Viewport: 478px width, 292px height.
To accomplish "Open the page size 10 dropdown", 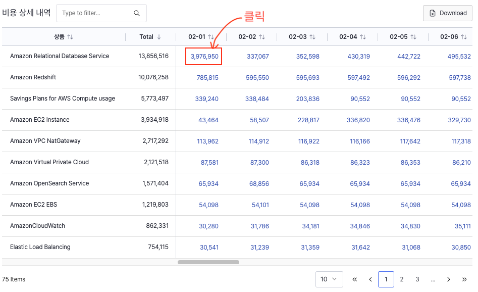I will tap(329, 279).
